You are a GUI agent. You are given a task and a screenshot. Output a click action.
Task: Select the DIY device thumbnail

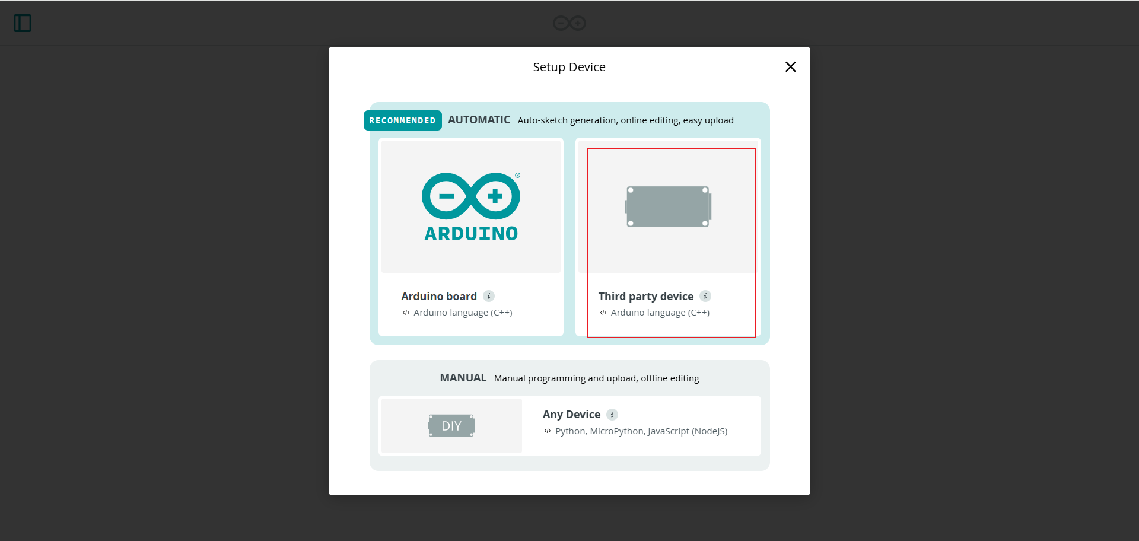click(451, 426)
